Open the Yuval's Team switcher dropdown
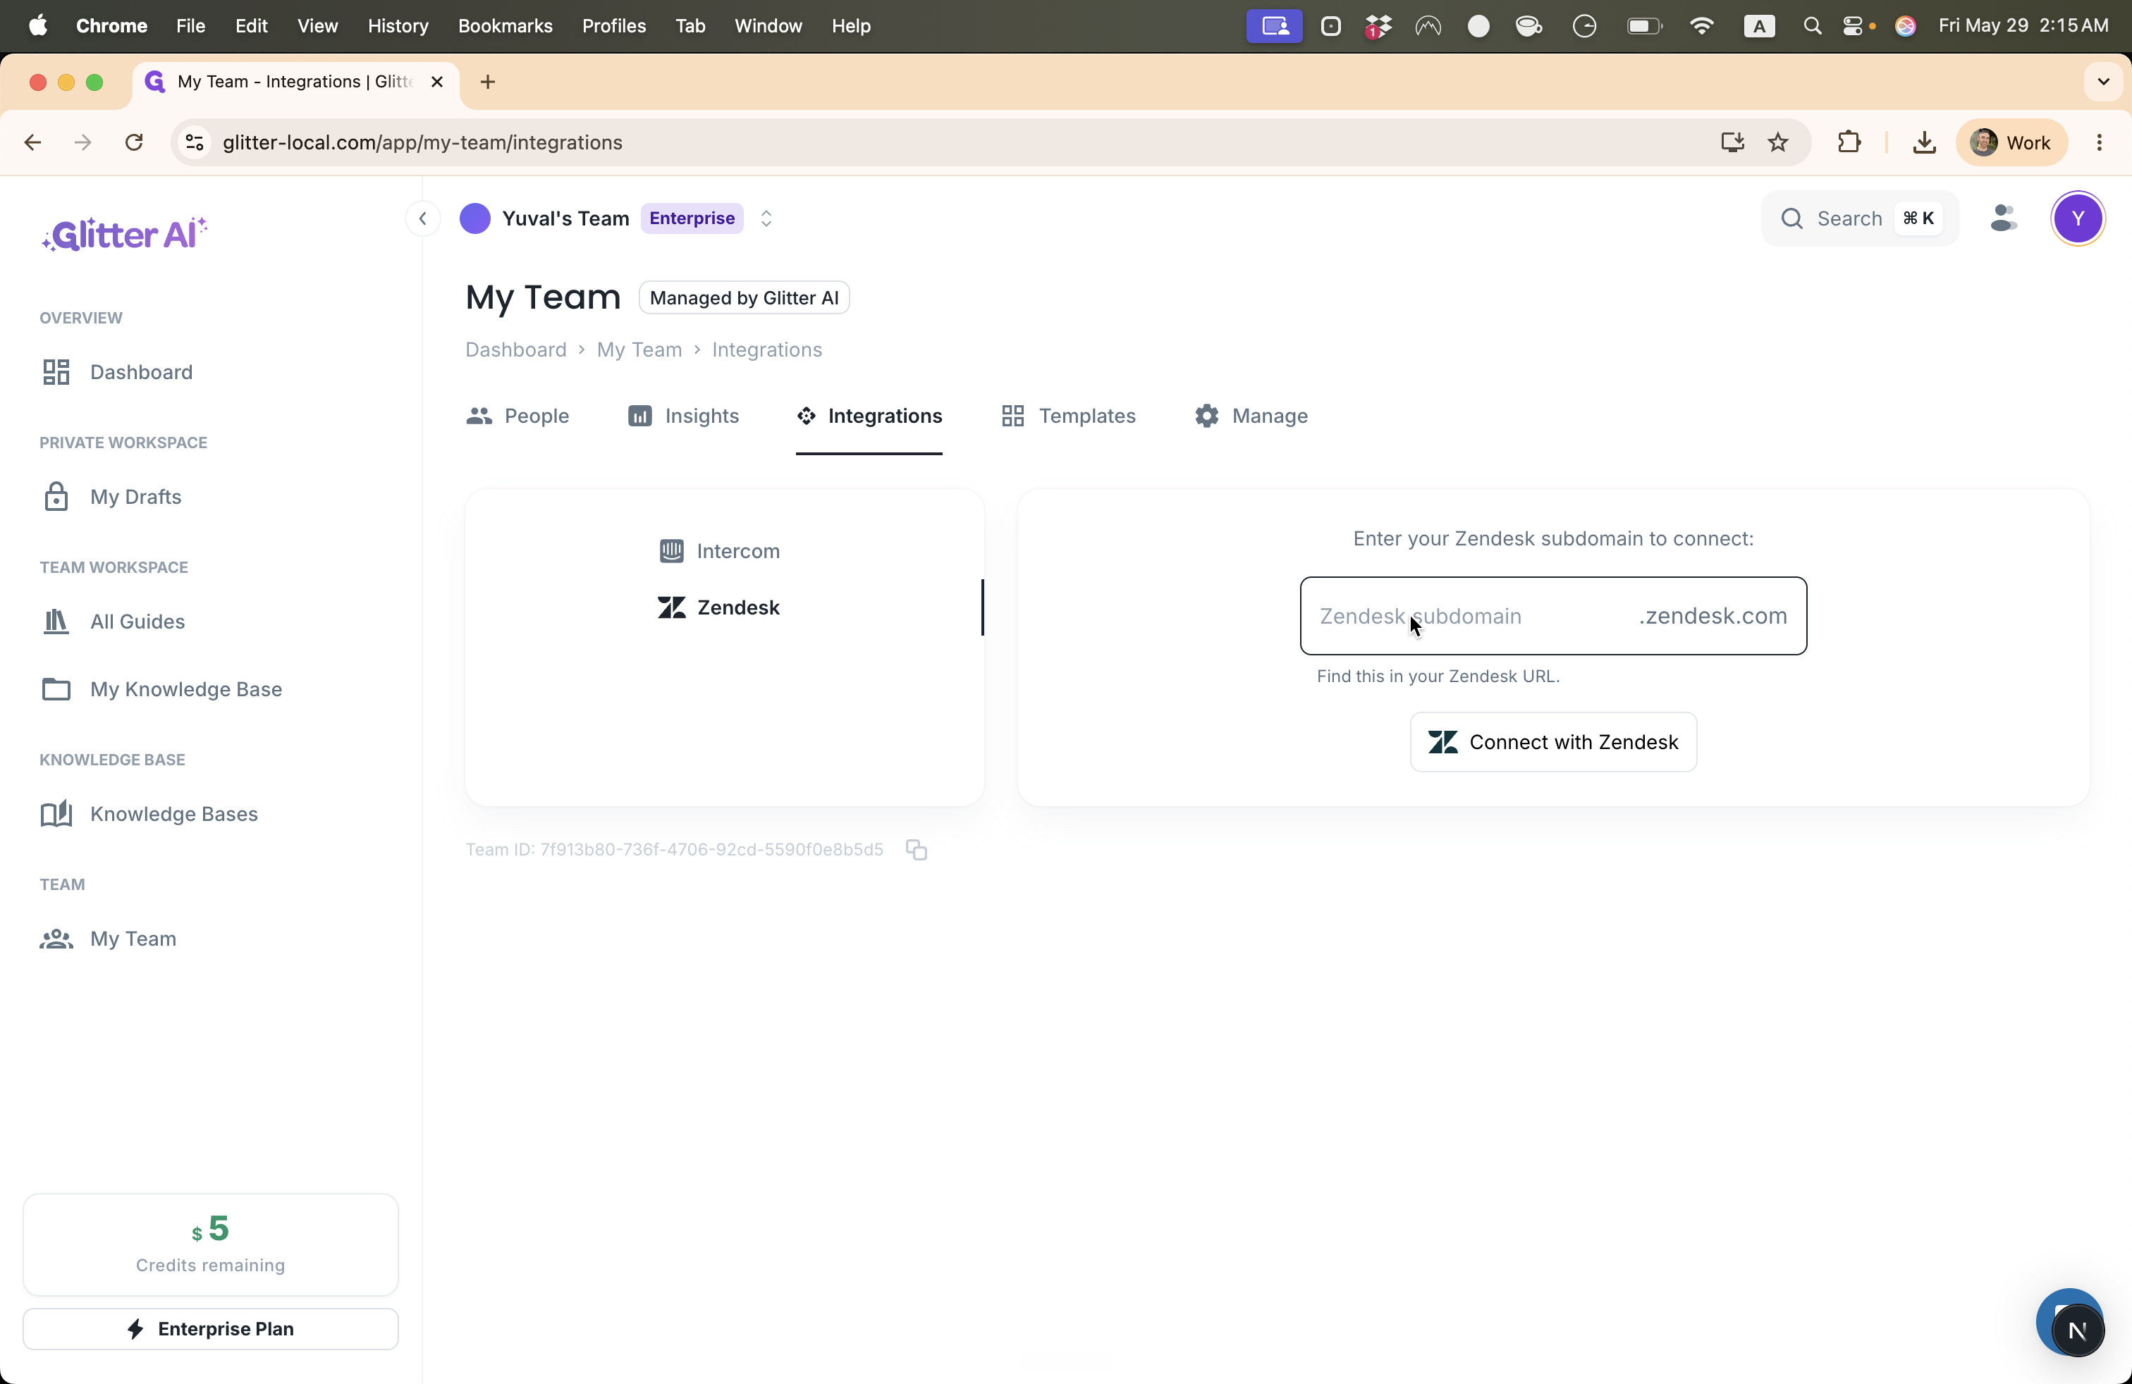Image resolution: width=2132 pixels, height=1384 pixels. point(766,218)
